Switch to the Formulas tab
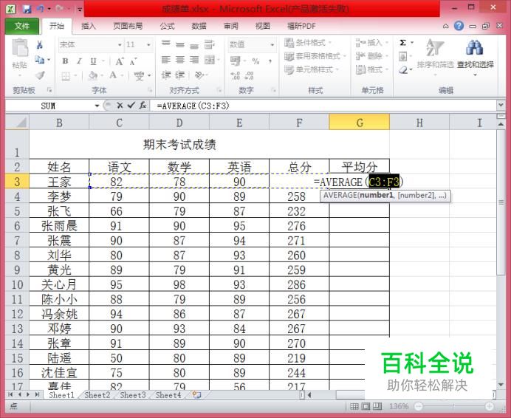The height and width of the screenshot is (418, 511). 167,26
